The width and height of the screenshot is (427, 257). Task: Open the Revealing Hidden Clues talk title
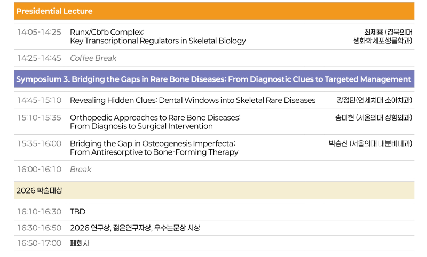[x=193, y=100]
